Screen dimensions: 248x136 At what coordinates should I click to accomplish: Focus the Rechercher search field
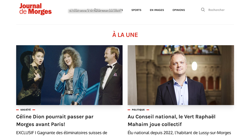[x=216, y=10]
